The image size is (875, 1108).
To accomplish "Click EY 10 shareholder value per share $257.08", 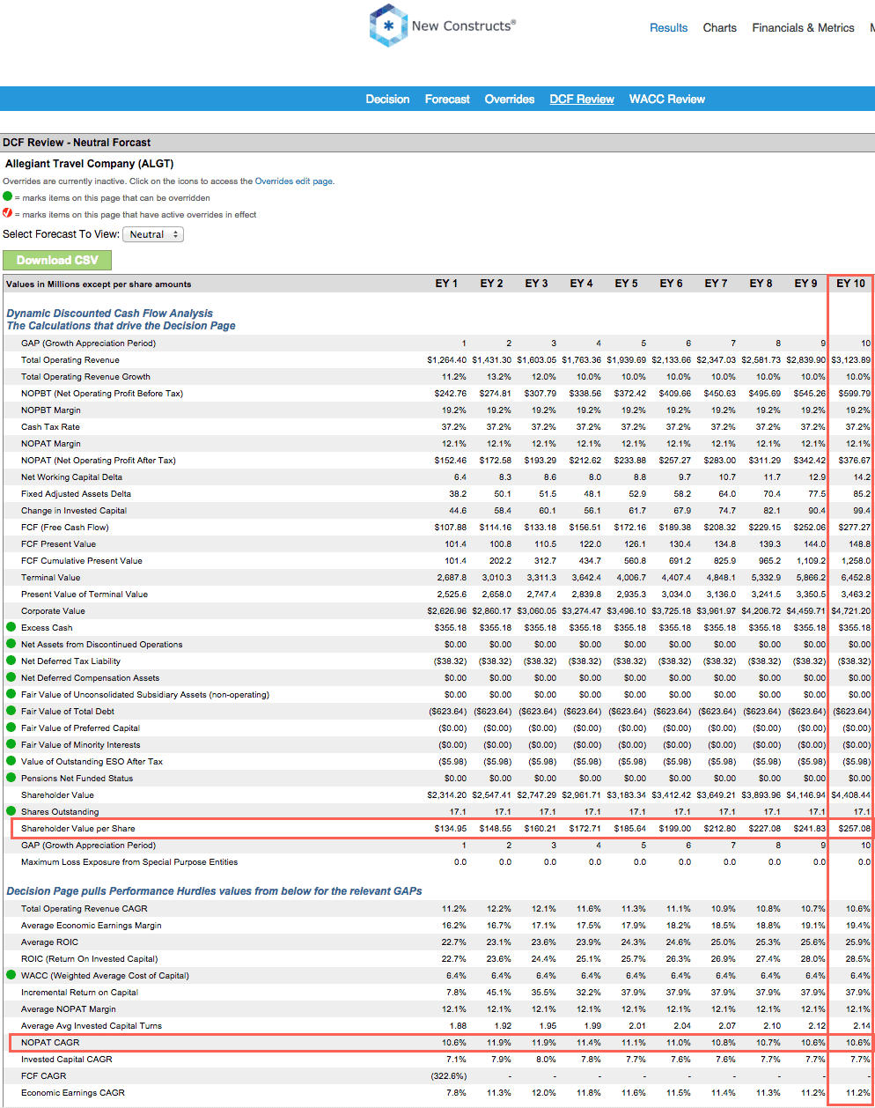I will point(854,829).
